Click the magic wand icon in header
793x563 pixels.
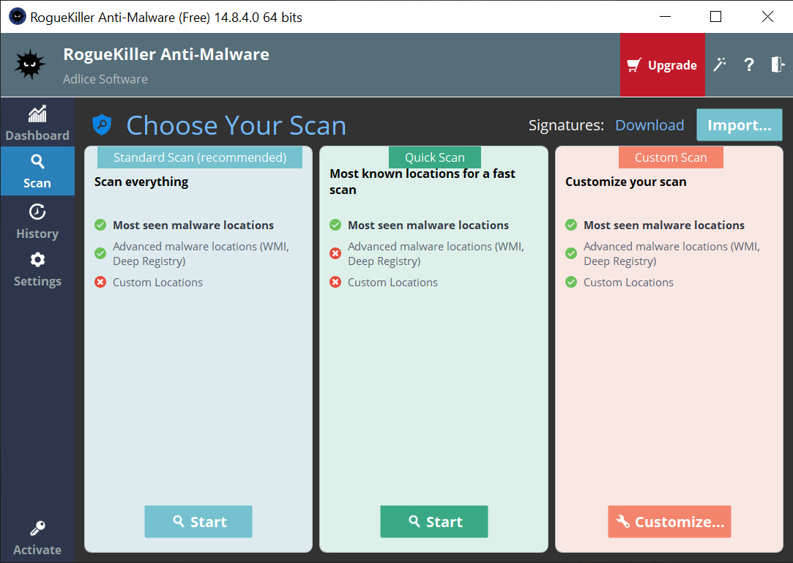(720, 64)
